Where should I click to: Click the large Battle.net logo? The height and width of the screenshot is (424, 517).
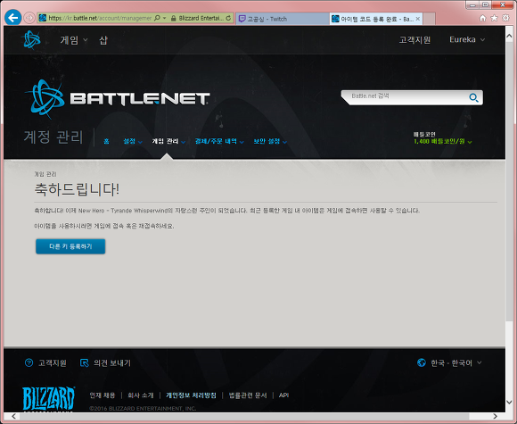(x=117, y=99)
